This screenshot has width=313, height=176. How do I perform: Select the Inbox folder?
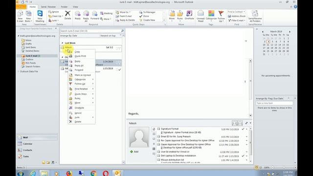click(x=28, y=40)
